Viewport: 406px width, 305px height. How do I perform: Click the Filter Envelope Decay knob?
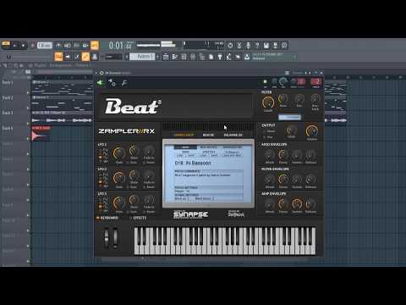click(x=283, y=179)
